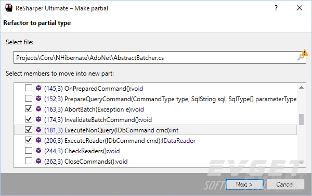Click method icon beside ExecuteReader
The image size is (312, 196).
[x=38, y=140]
